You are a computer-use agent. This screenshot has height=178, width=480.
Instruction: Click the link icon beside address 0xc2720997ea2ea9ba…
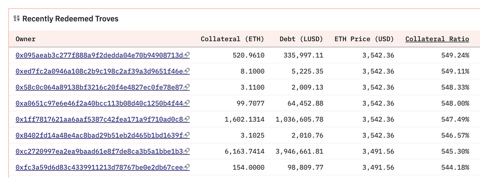[x=186, y=152]
